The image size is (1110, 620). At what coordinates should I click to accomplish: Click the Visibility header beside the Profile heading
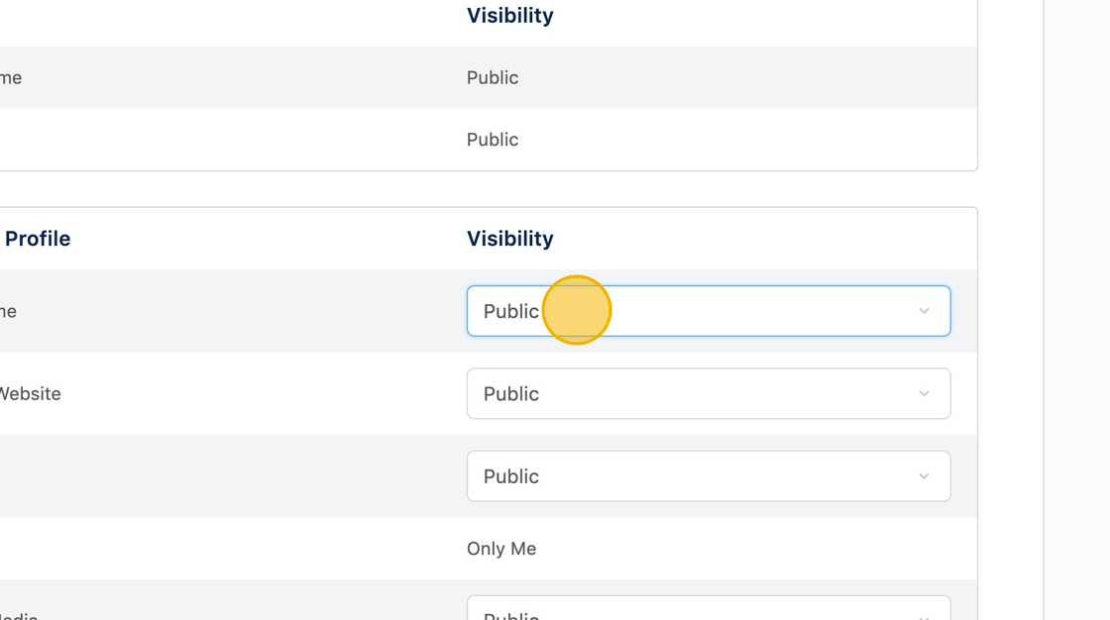coord(510,239)
